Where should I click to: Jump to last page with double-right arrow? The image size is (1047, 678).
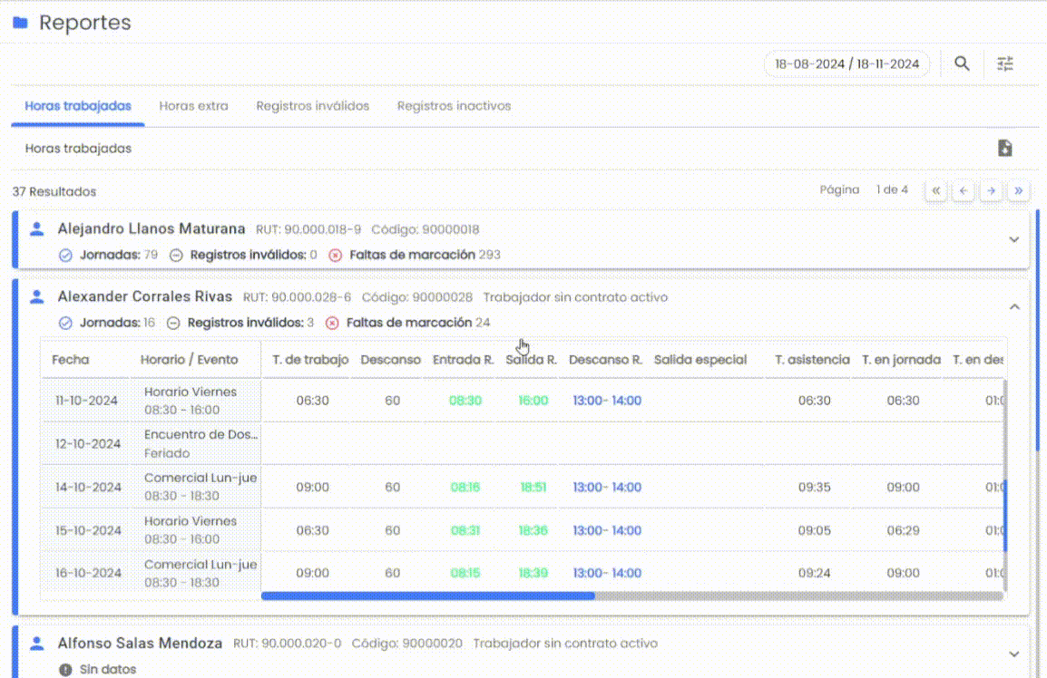pos(1019,191)
